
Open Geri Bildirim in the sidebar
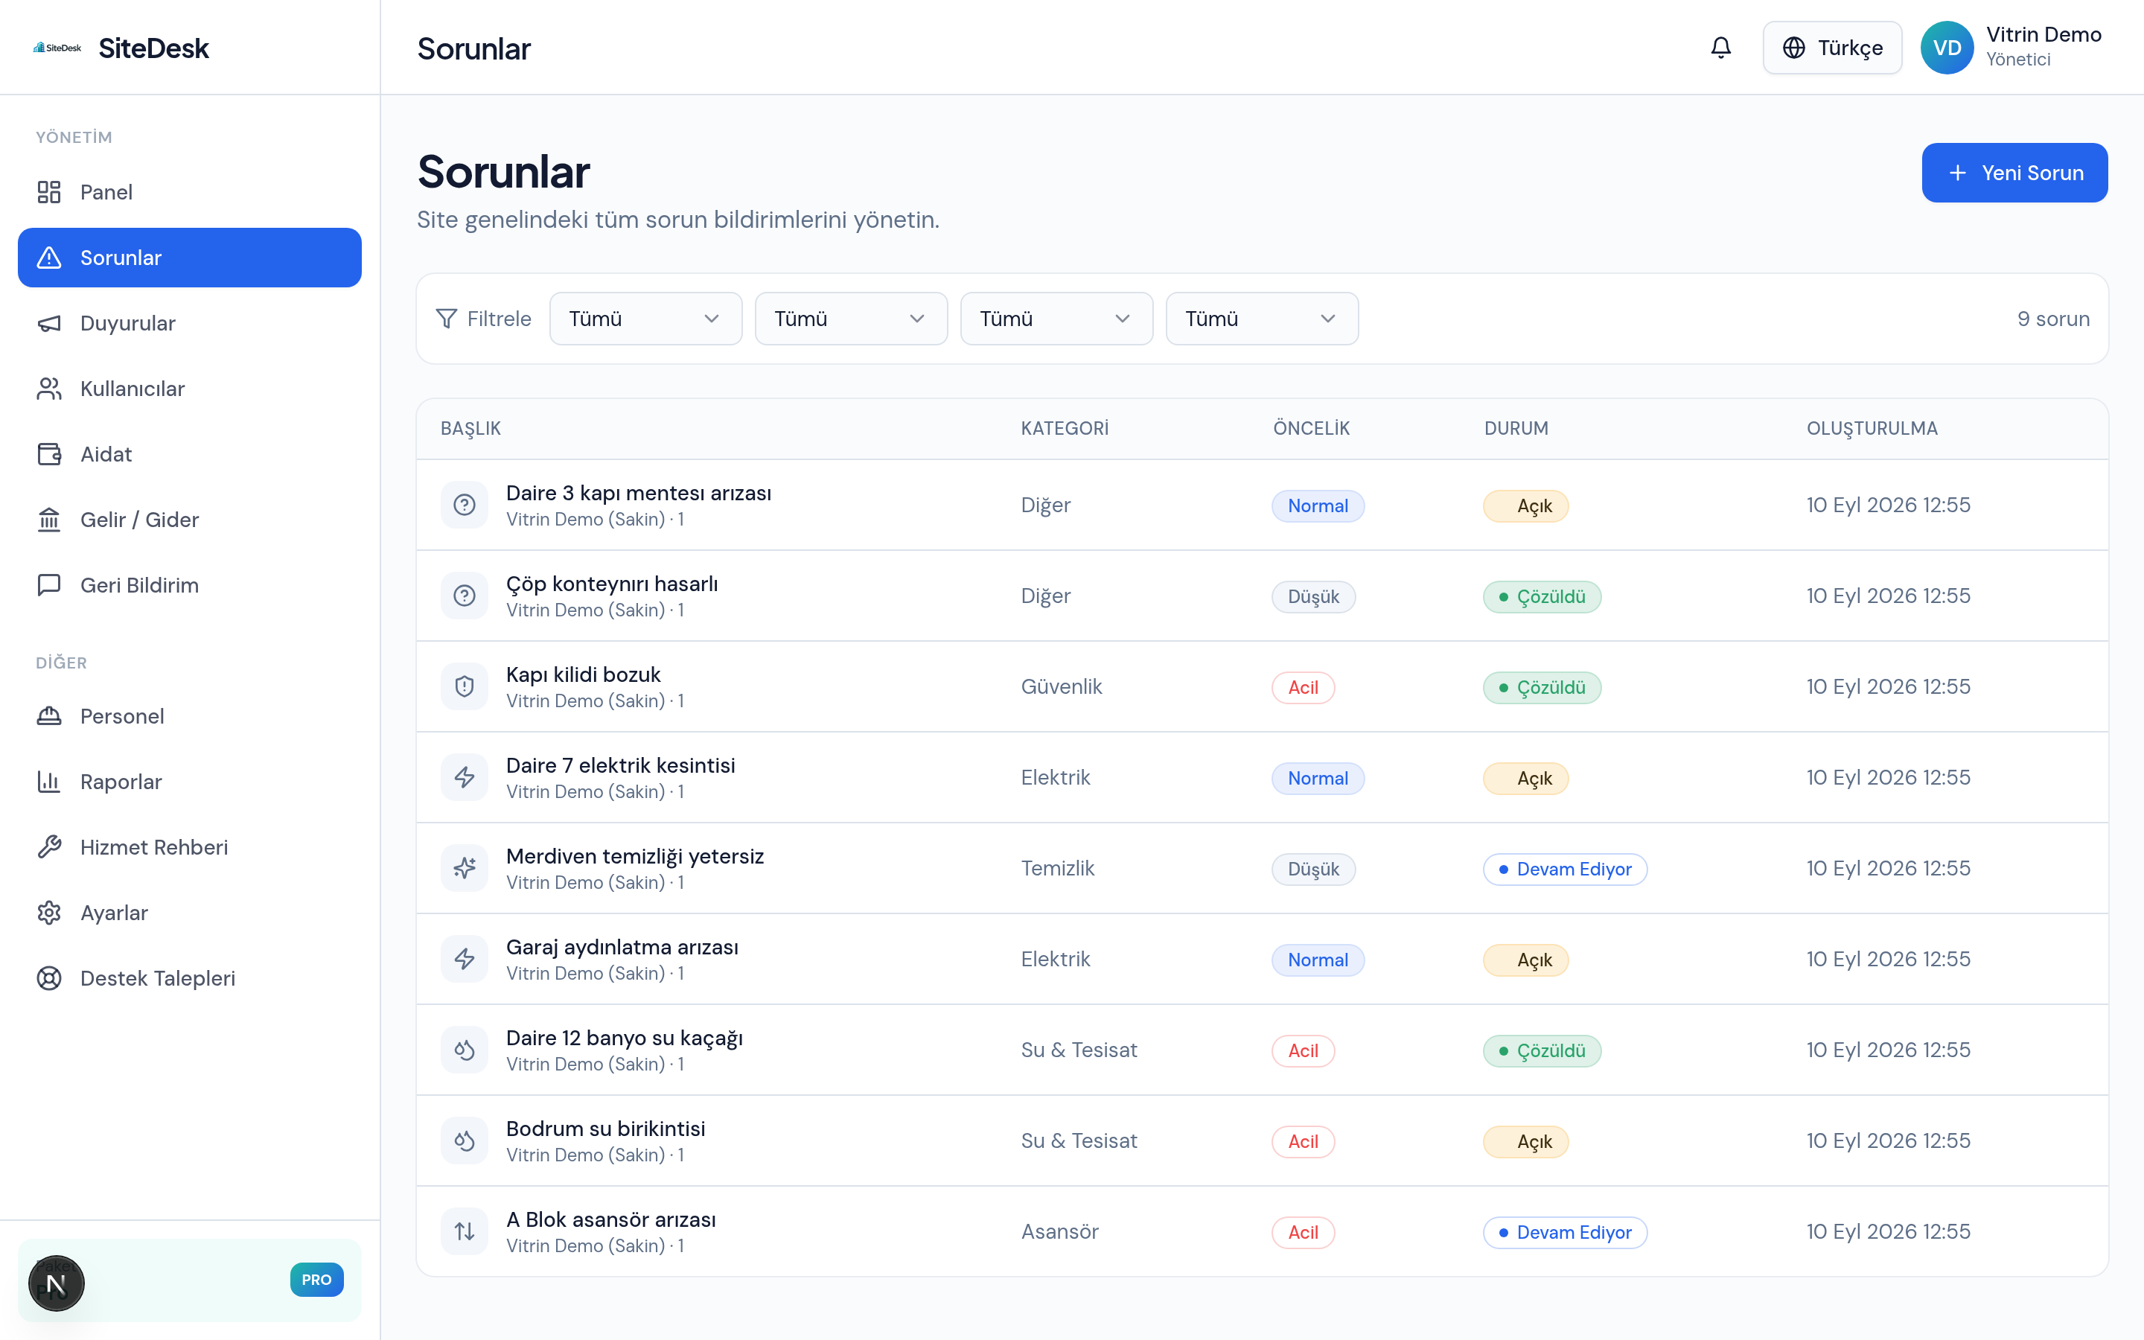pos(190,586)
